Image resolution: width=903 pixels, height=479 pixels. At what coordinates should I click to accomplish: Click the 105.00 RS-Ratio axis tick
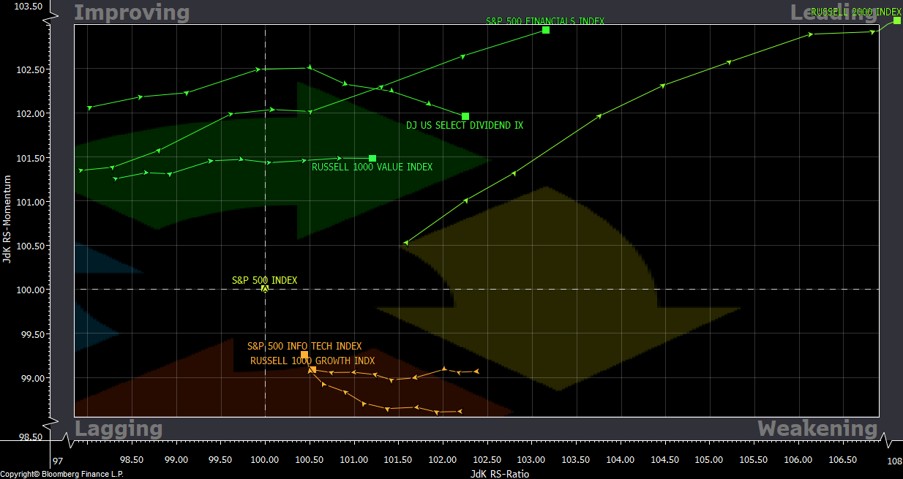click(709, 461)
